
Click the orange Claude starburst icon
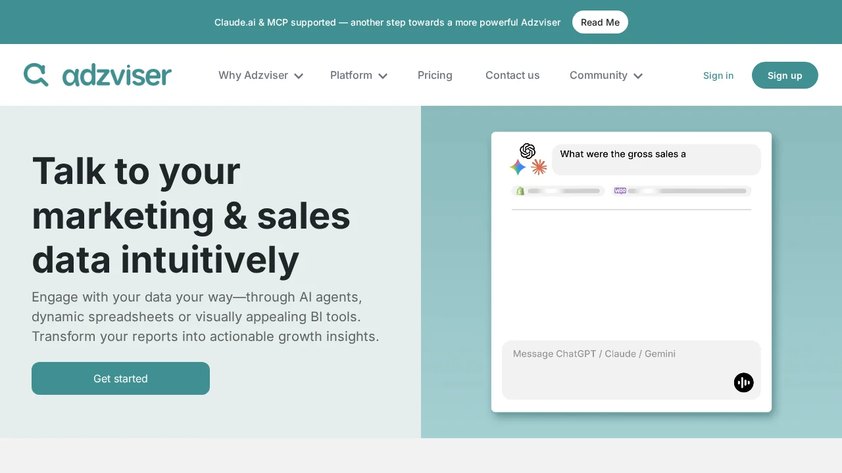(x=539, y=168)
